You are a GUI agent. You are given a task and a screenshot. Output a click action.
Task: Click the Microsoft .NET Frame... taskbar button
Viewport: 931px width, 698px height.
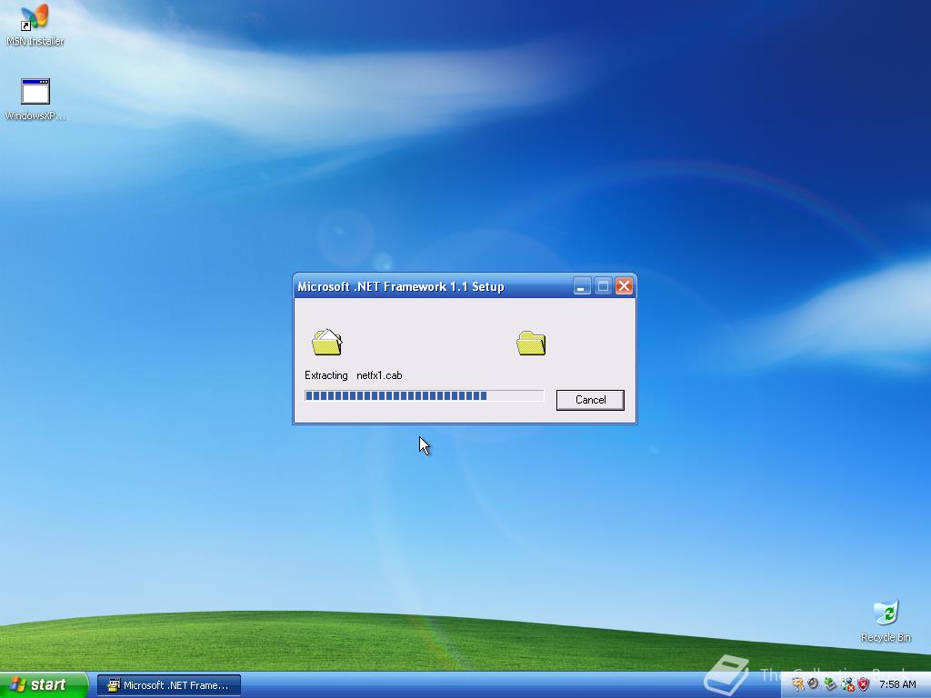coord(169,685)
